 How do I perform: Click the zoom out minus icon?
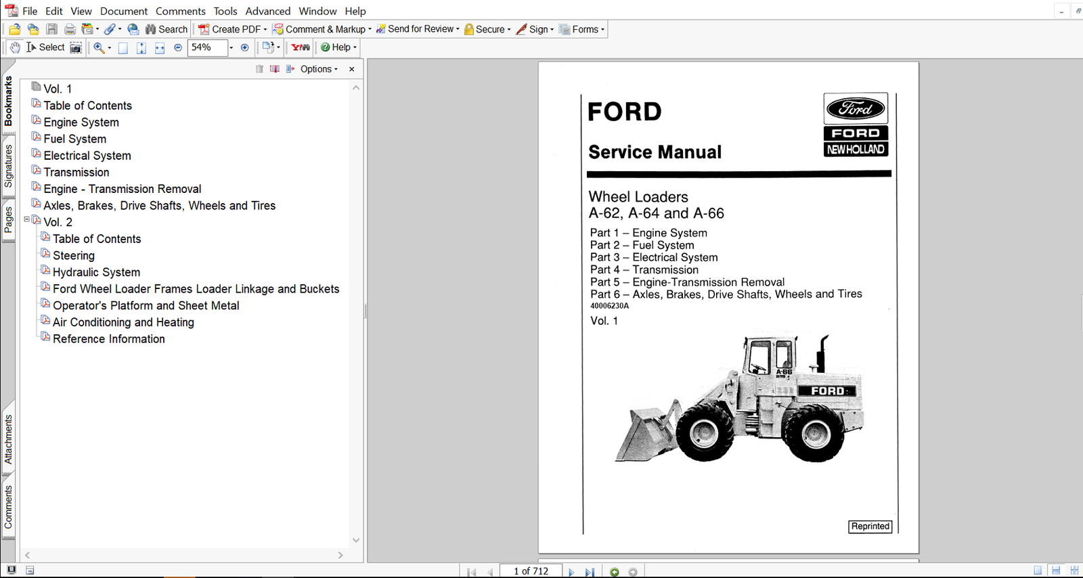coord(178,47)
